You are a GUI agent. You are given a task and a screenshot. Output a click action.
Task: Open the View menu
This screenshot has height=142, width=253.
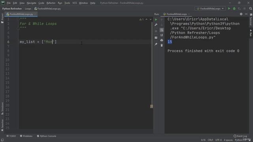pos(22,3)
